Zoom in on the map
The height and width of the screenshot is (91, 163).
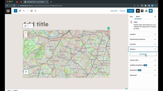pos(26,33)
